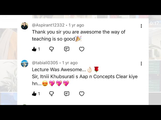Reply to the @Aspirant12332 comment
This screenshot has height=120, width=161.
click(67, 49)
